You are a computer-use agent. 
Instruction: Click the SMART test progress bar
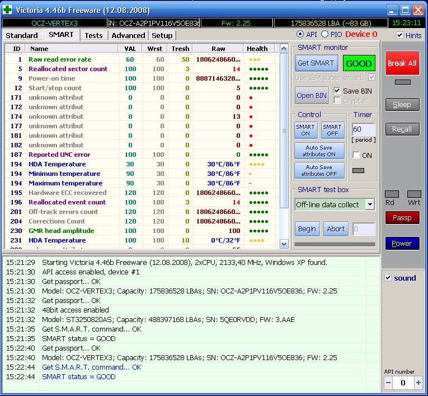[335, 244]
